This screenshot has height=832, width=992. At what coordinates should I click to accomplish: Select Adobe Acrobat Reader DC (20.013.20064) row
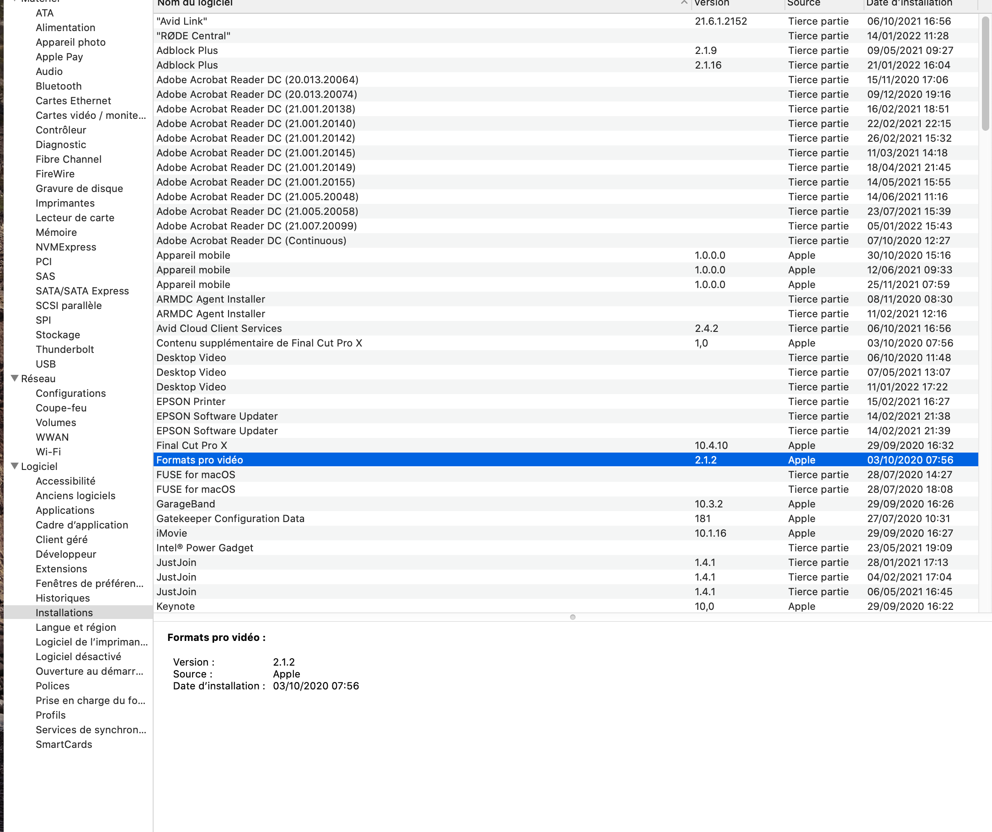pyautogui.click(x=565, y=80)
